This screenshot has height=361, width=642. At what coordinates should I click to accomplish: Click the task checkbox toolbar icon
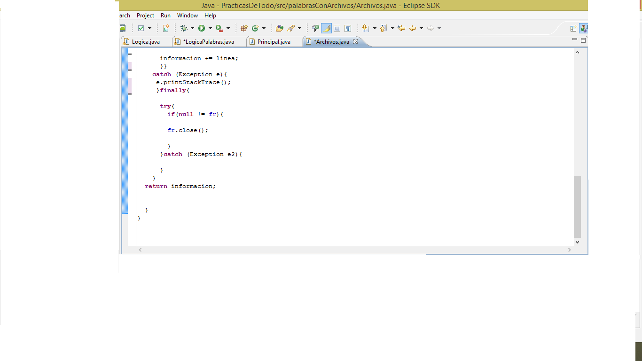(x=141, y=28)
